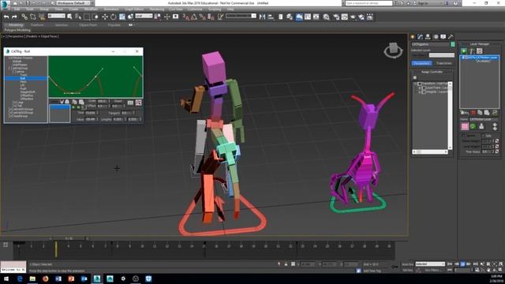The width and height of the screenshot is (505, 284).
Task: Expand the Assign Controller rollout header
Action: [x=432, y=72]
